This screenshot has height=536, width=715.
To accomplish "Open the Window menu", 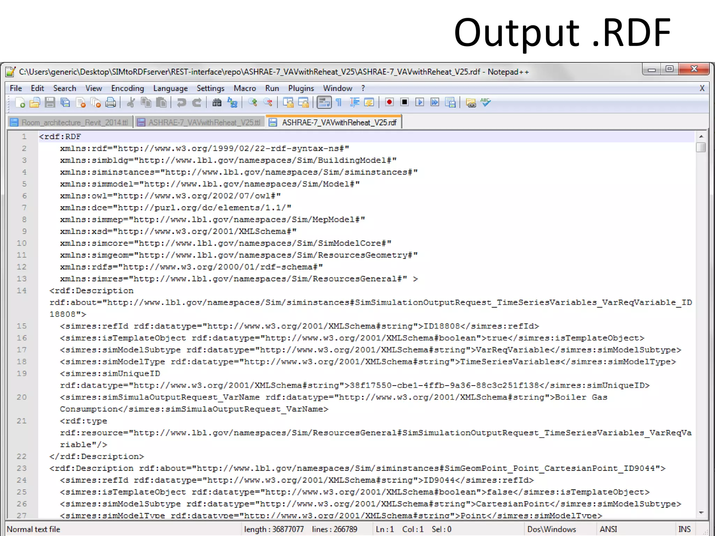I will [x=338, y=88].
